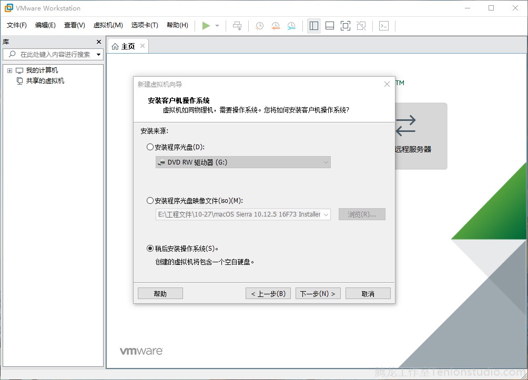Click the 浏览(R)... button
528x380 pixels.
(x=362, y=214)
